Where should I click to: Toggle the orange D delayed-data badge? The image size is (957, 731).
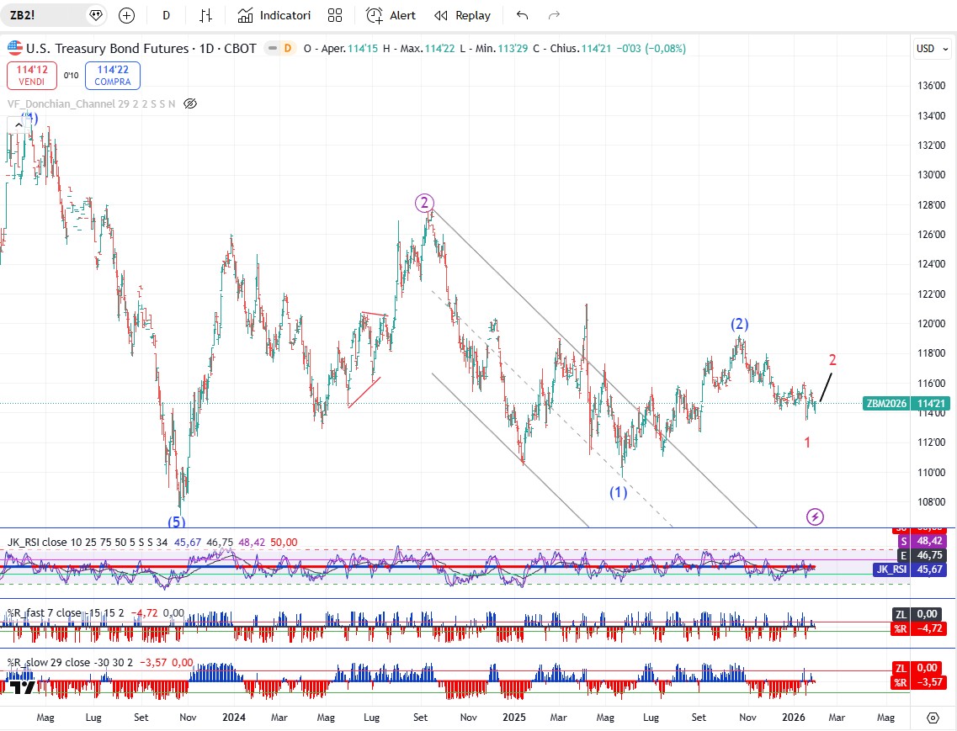pyautogui.click(x=287, y=49)
